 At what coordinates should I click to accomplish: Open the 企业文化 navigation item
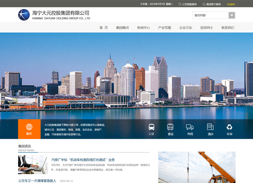coord(186,28)
